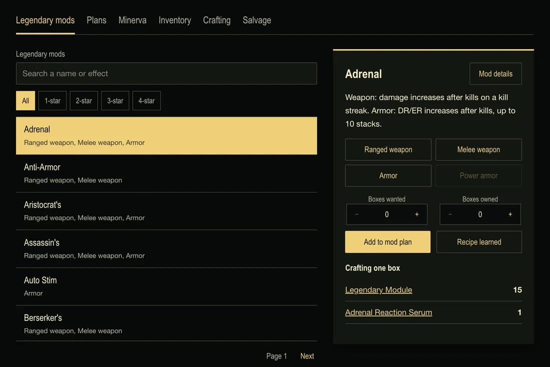Screen dimensions: 550x367
Task: Click Add to mod plan
Action: click(388, 242)
